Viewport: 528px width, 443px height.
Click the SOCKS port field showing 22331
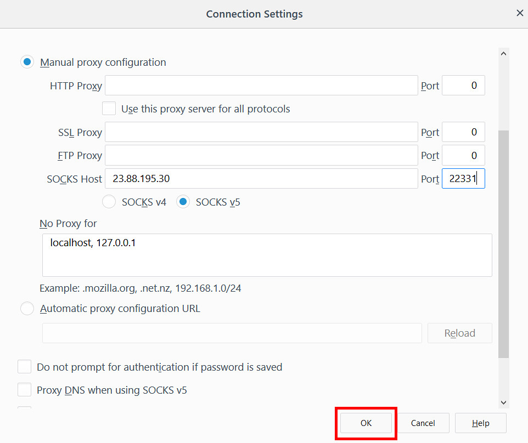click(463, 179)
